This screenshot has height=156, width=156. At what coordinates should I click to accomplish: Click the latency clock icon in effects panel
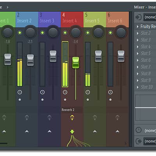[x=138, y=130]
